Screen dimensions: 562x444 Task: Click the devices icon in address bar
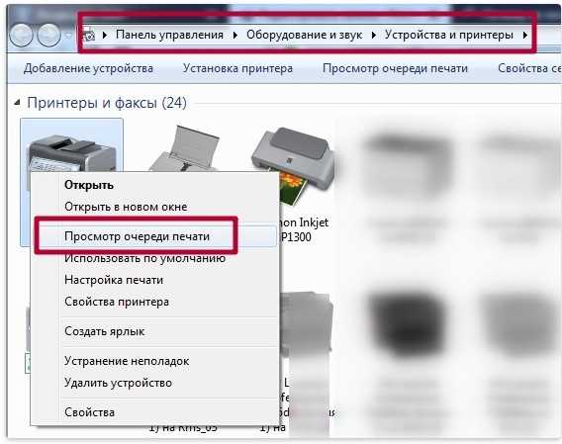pos(89,36)
